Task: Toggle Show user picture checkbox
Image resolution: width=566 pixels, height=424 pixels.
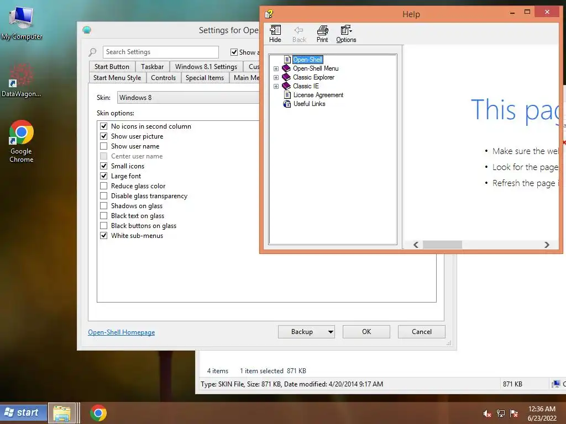Action: coord(103,136)
